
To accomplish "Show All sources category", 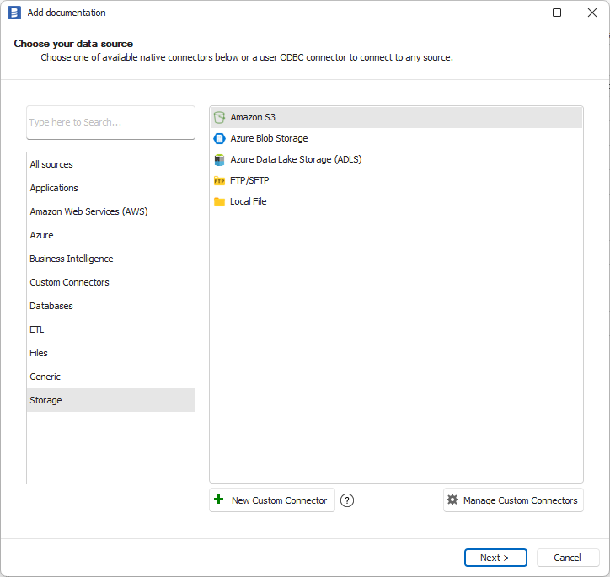I will (x=110, y=164).
